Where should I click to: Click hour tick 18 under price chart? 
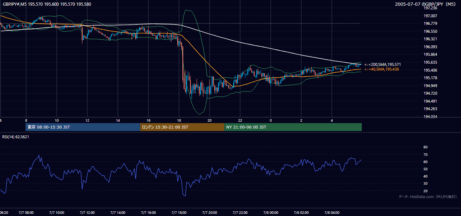[179, 120]
